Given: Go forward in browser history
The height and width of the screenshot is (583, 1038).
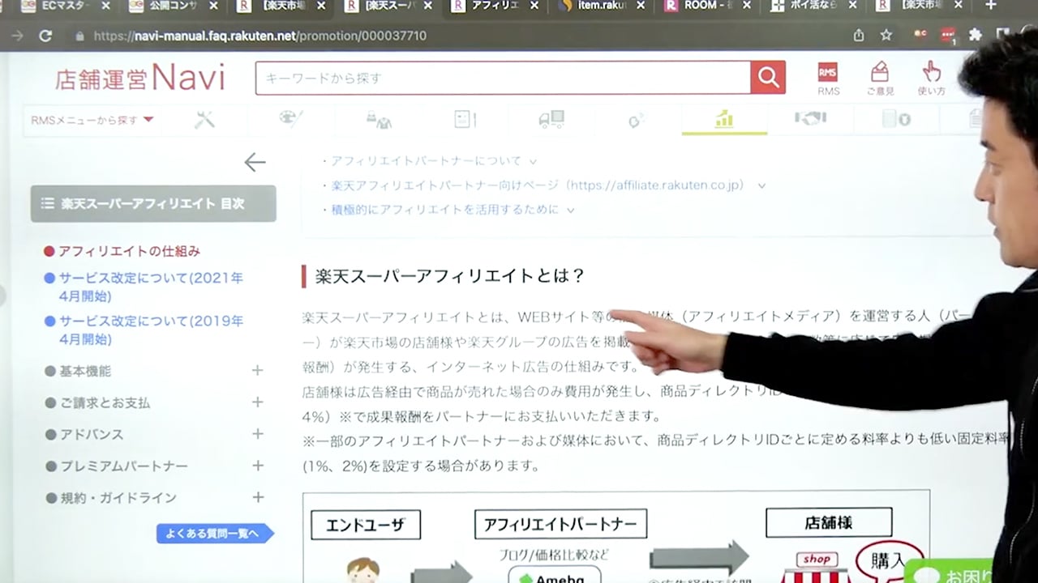Looking at the screenshot, I should 18,36.
